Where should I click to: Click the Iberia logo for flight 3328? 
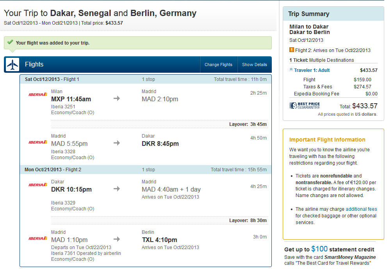(38, 142)
